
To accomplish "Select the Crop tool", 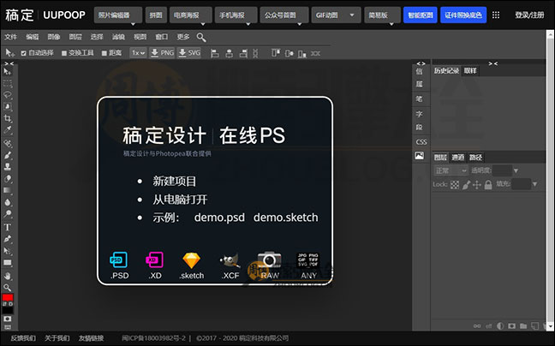I will pyautogui.click(x=8, y=118).
